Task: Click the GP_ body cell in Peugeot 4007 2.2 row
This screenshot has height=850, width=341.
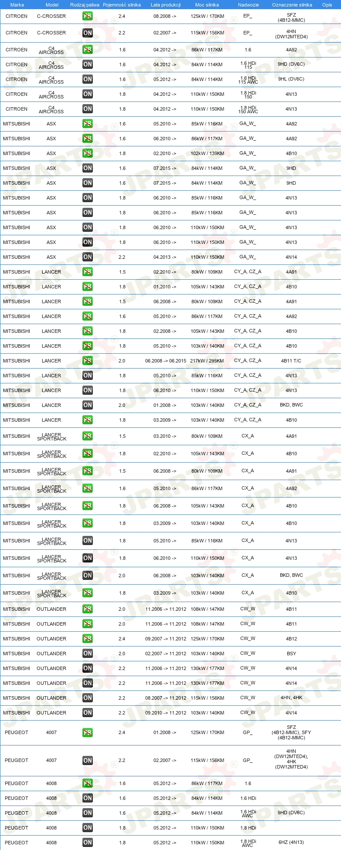Action: [248, 760]
